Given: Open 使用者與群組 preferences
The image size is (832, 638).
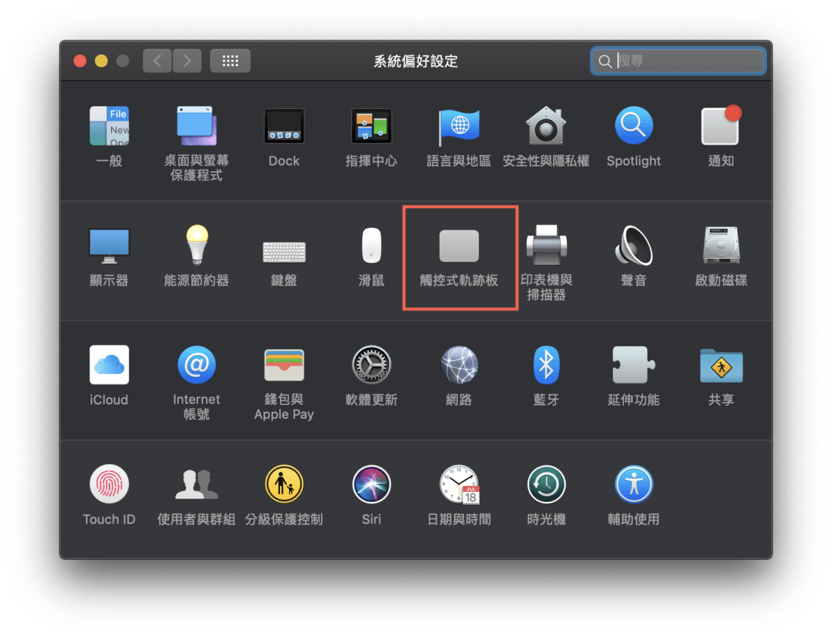Looking at the screenshot, I should tap(196, 484).
